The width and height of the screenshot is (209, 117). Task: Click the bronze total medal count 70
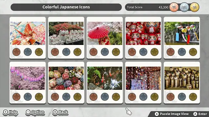174,7
